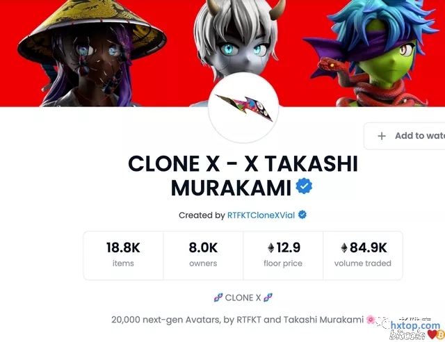Viewport: 445px width, 342px height.
Task: Click the 20,000 next-gen Avatars description
Action: click(x=237, y=320)
